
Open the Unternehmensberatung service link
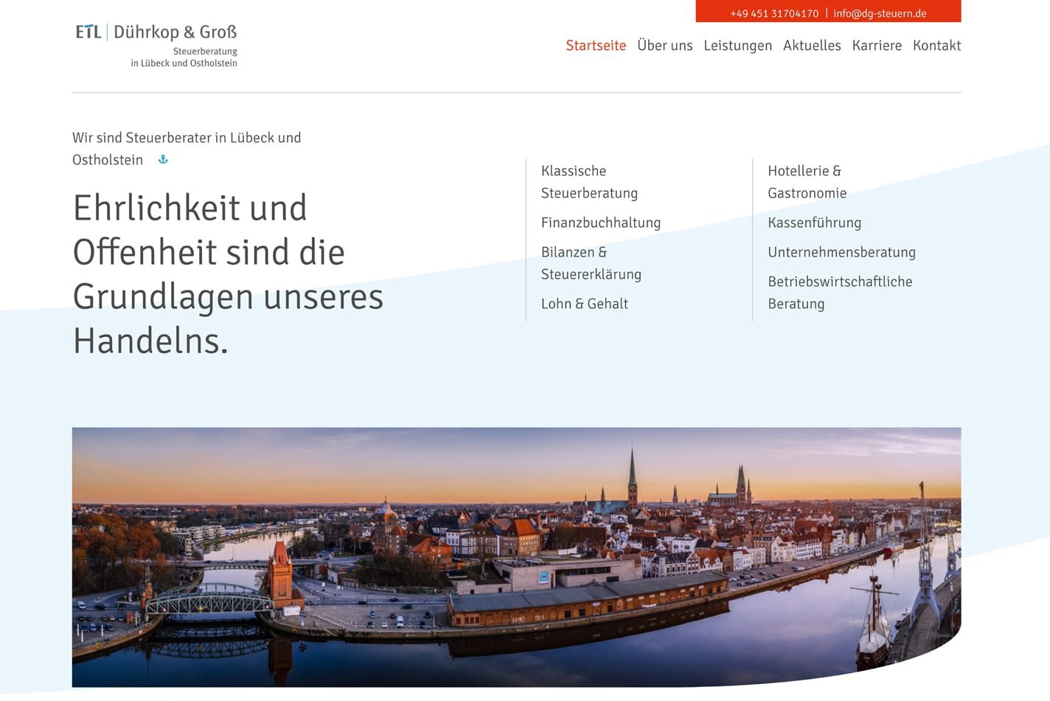coord(841,251)
